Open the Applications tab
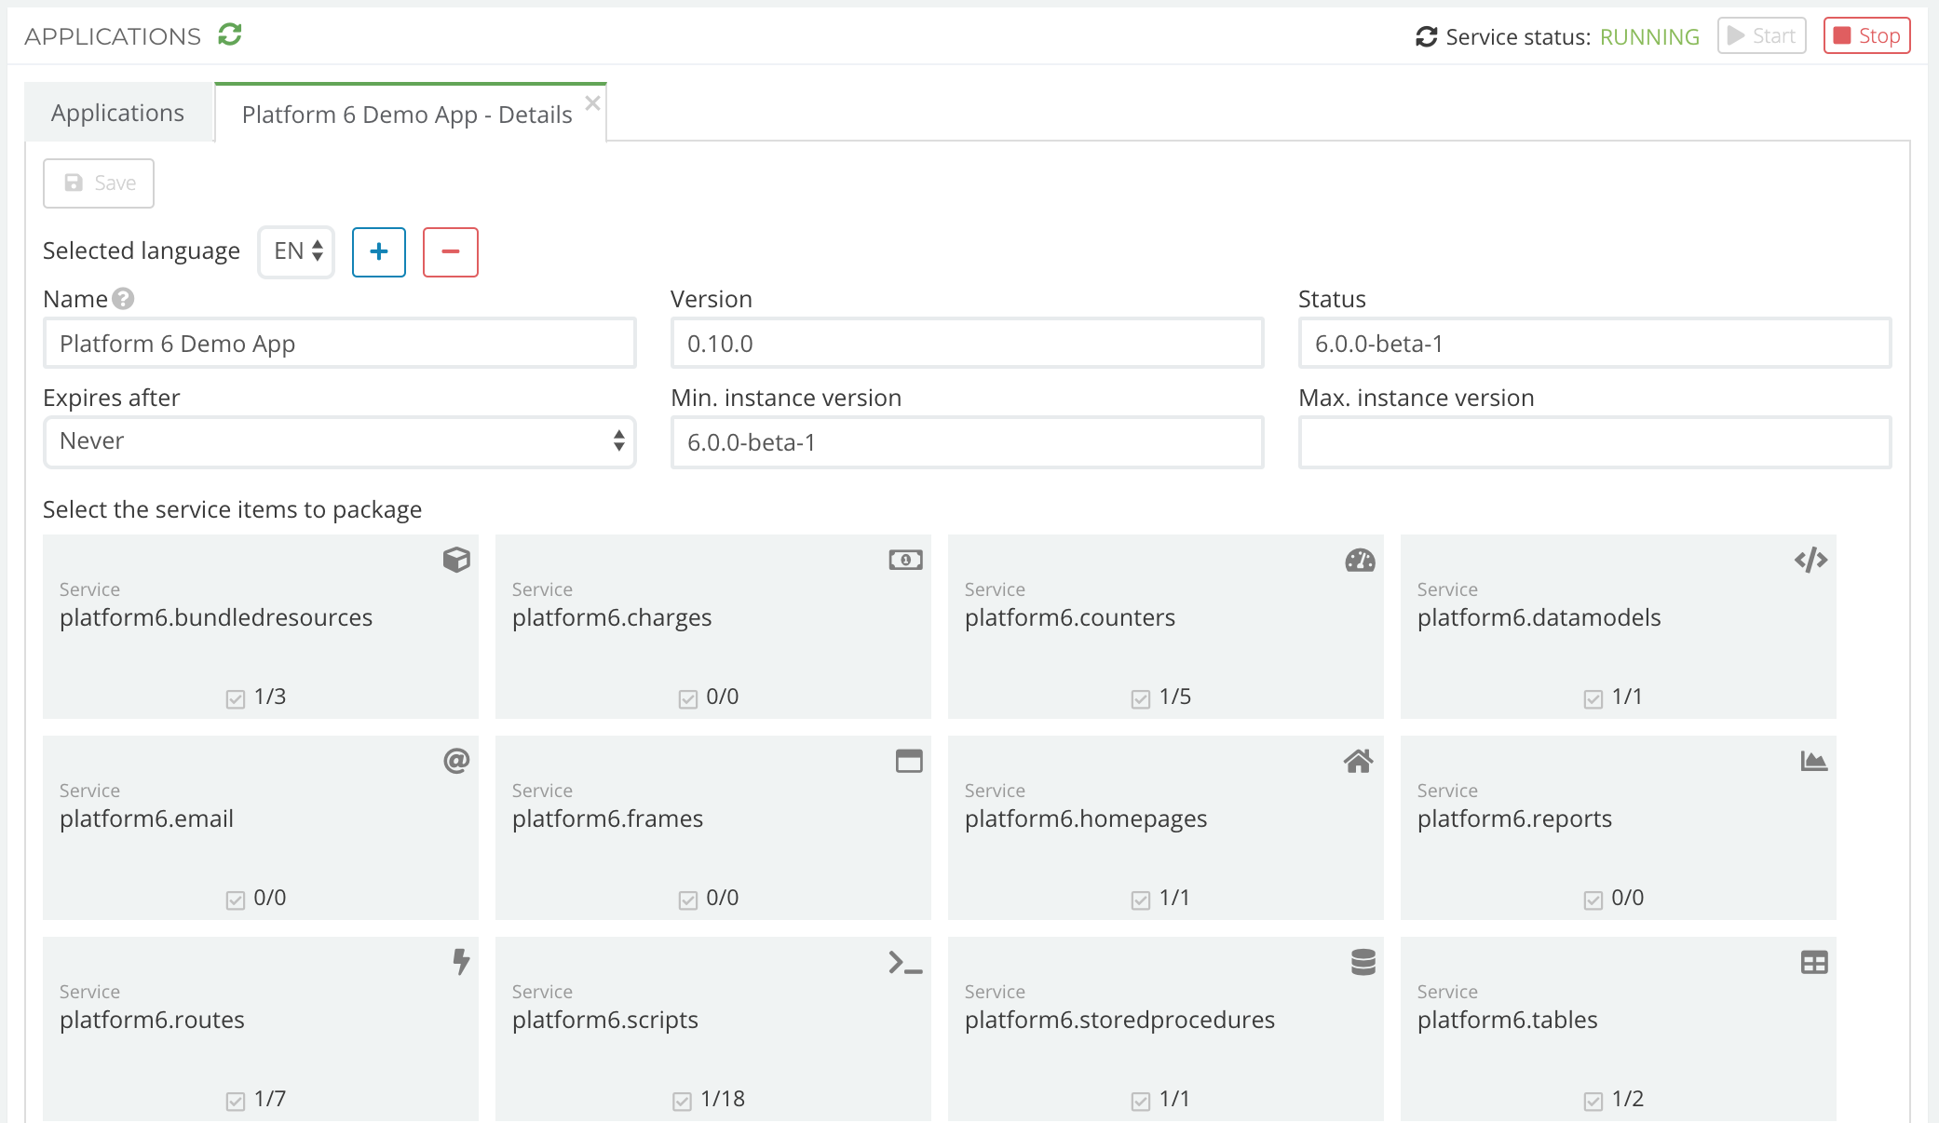 point(119,113)
